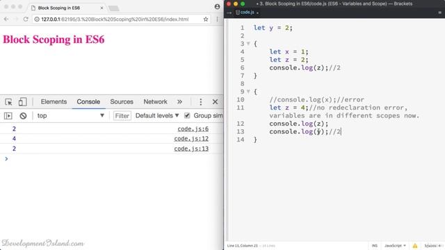Screen dimensions: 445x250
Task: Toggle device toolbar in DevTools
Action: (22, 102)
